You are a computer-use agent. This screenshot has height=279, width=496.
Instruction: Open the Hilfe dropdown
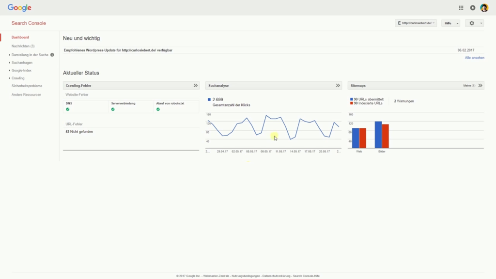coord(450,23)
